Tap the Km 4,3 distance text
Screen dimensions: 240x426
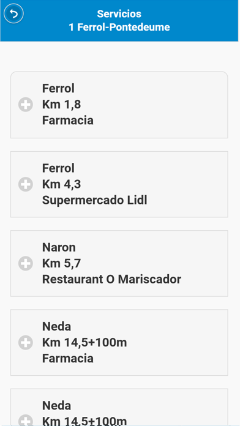pyautogui.click(x=61, y=184)
